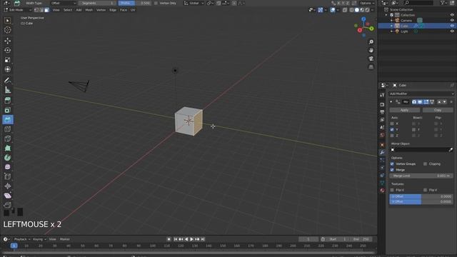Enable the Flip V checkbox

[x=426, y=190]
